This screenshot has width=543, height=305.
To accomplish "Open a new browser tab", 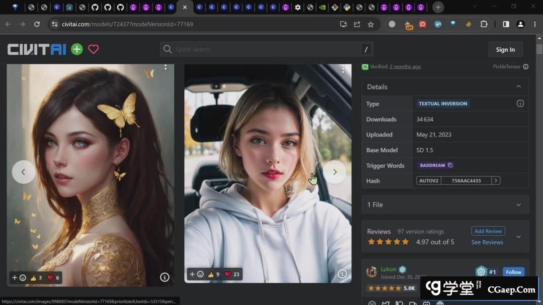I will (x=438, y=7).
